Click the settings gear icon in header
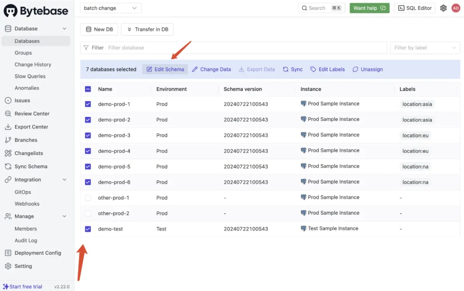The image size is (464, 291). coord(443,8)
